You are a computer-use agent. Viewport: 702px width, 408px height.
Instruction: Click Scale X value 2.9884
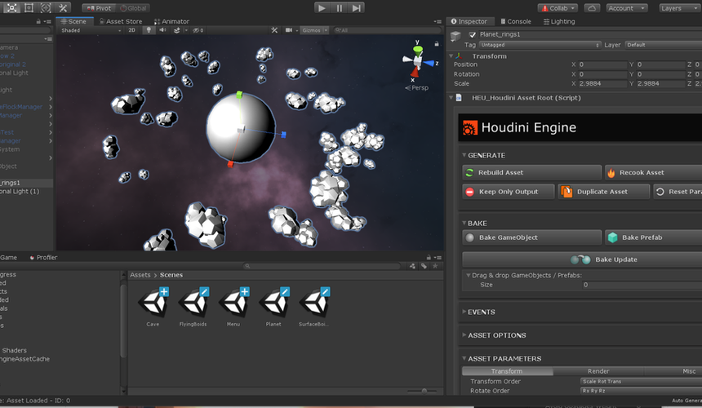(602, 84)
